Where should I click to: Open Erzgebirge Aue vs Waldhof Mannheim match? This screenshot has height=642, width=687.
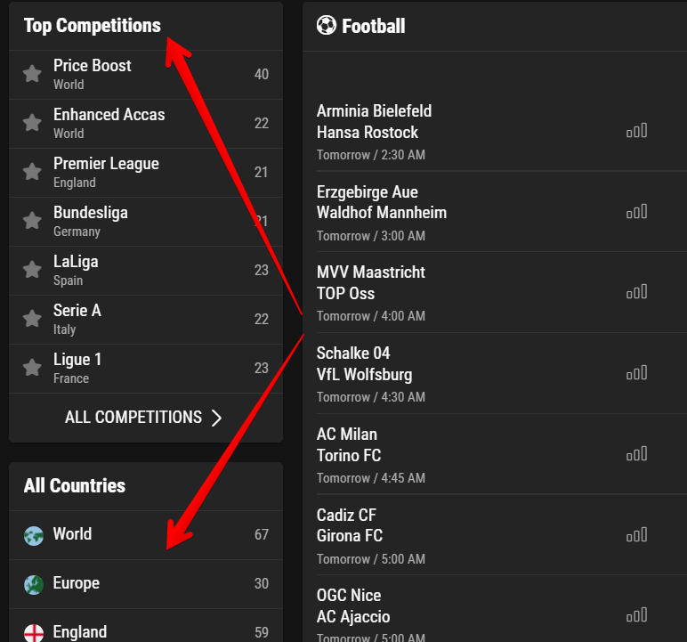(x=502, y=212)
